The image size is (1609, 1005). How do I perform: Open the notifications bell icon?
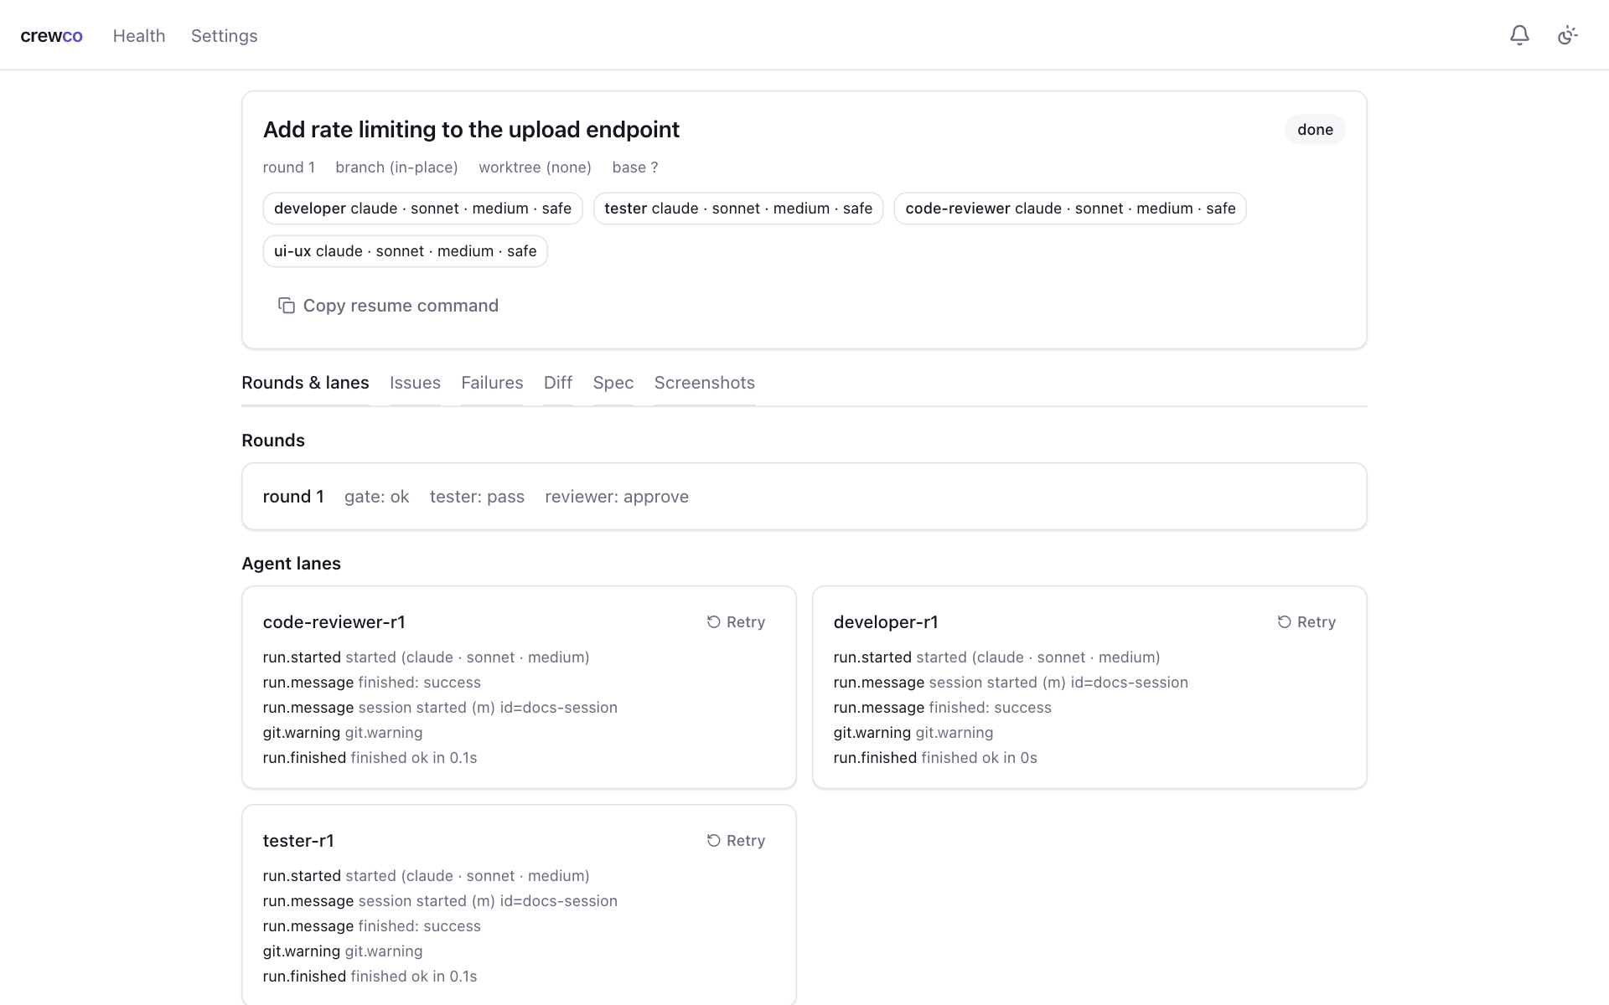[1519, 35]
